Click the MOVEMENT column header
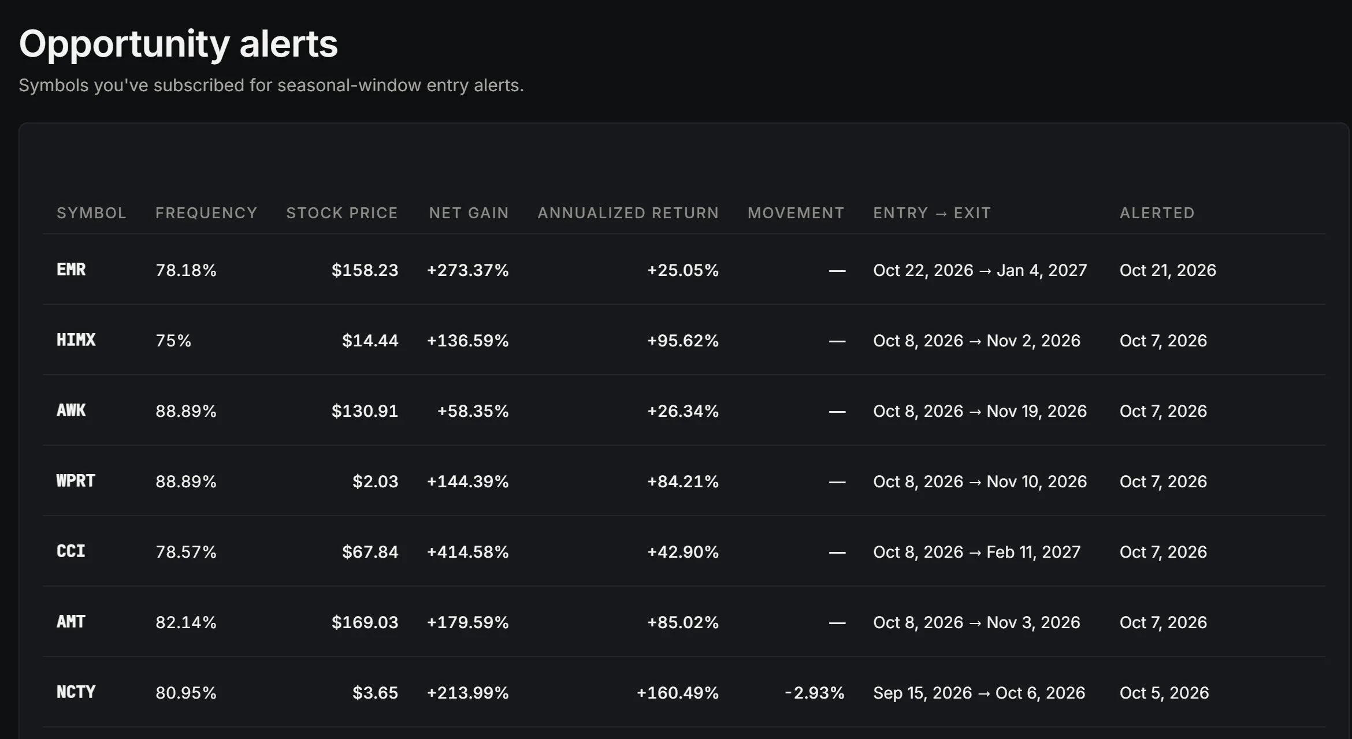Viewport: 1352px width, 739px height. (796, 213)
